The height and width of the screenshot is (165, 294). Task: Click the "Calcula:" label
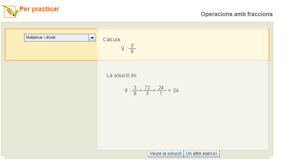point(112,39)
